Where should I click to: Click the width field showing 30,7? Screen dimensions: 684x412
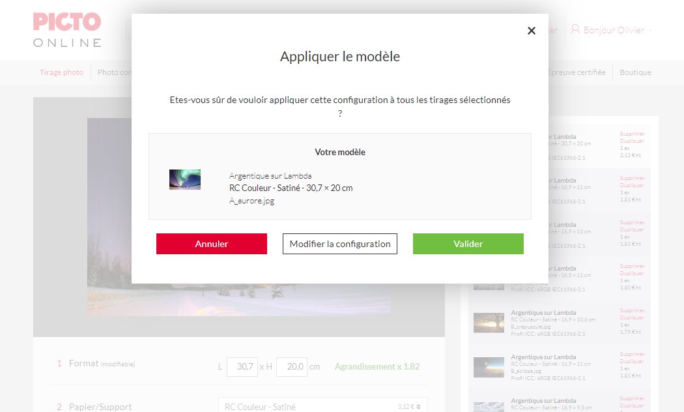(242, 366)
